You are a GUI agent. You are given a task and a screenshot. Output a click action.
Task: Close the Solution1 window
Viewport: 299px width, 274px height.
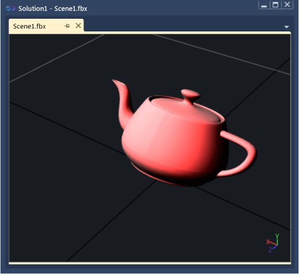click(x=287, y=4)
